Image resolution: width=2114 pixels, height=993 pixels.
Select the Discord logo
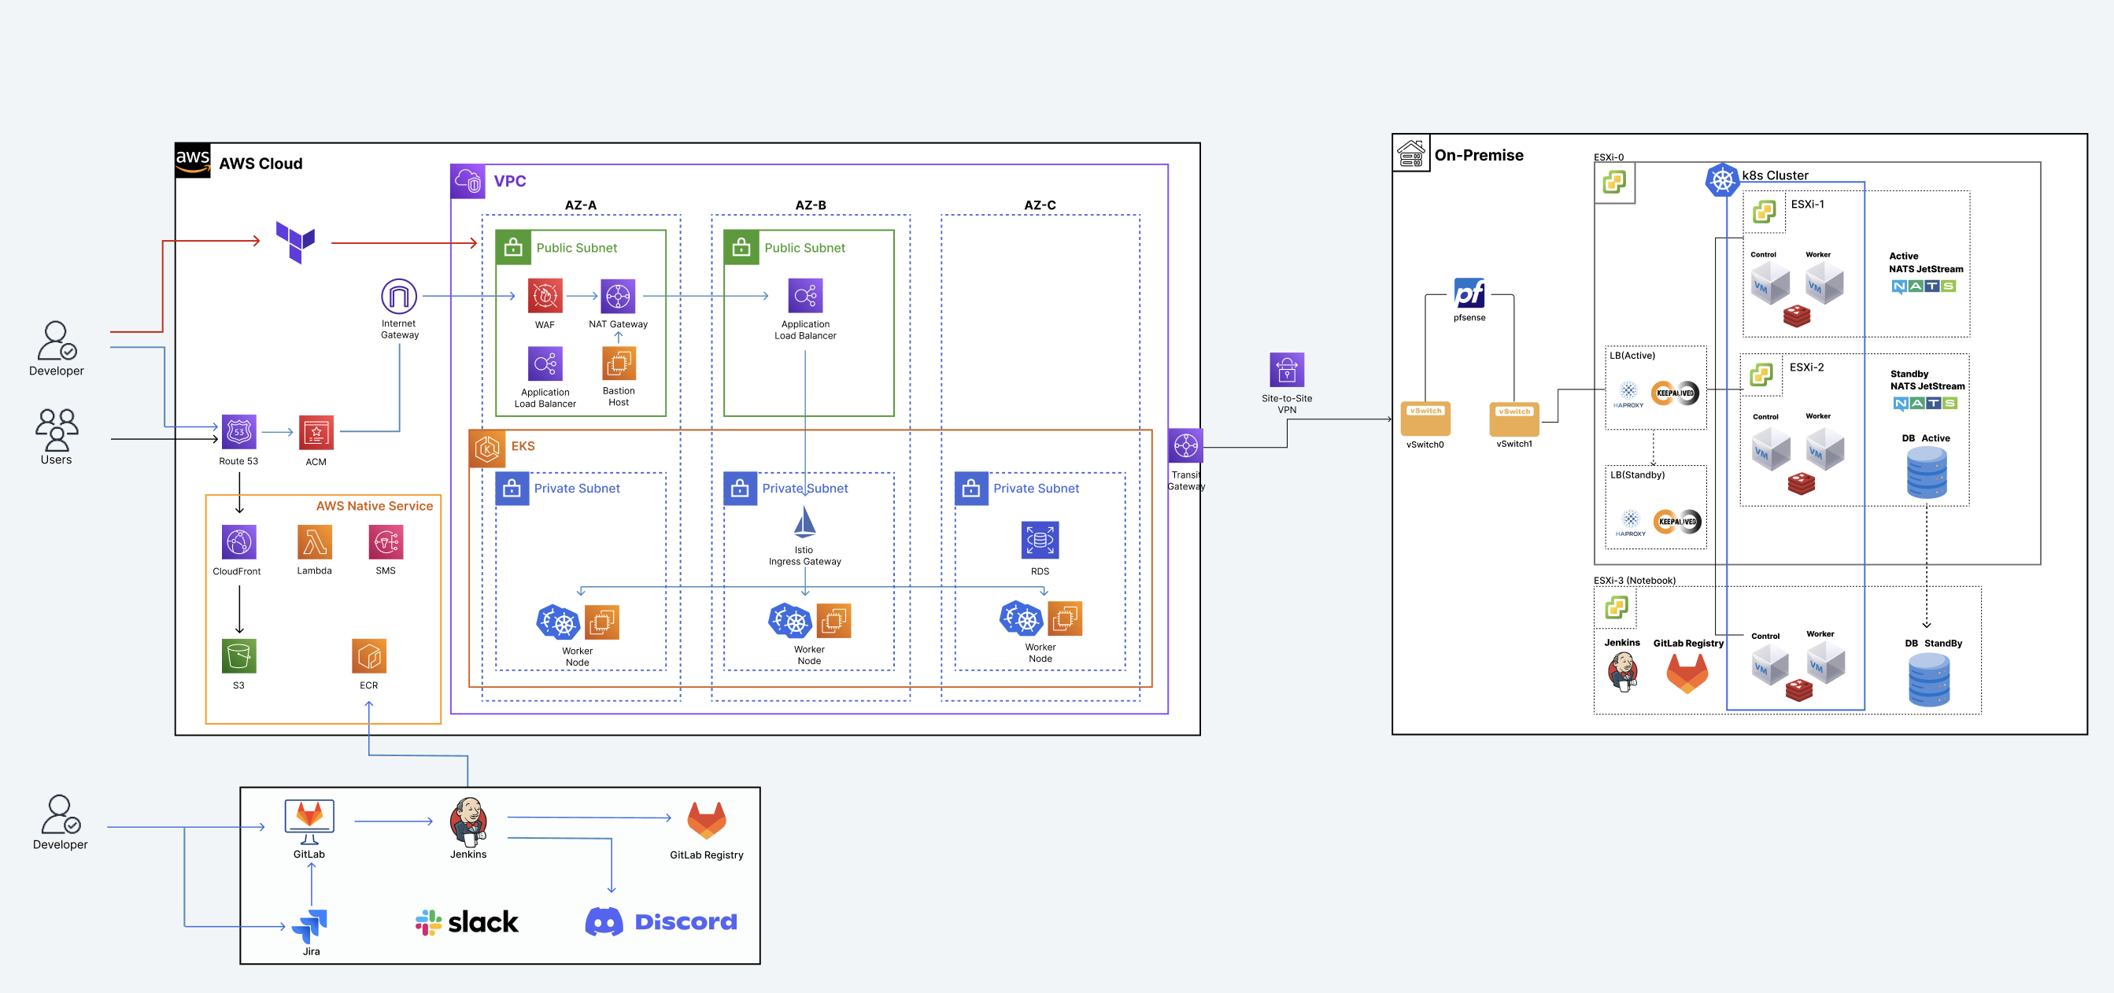[x=661, y=922]
